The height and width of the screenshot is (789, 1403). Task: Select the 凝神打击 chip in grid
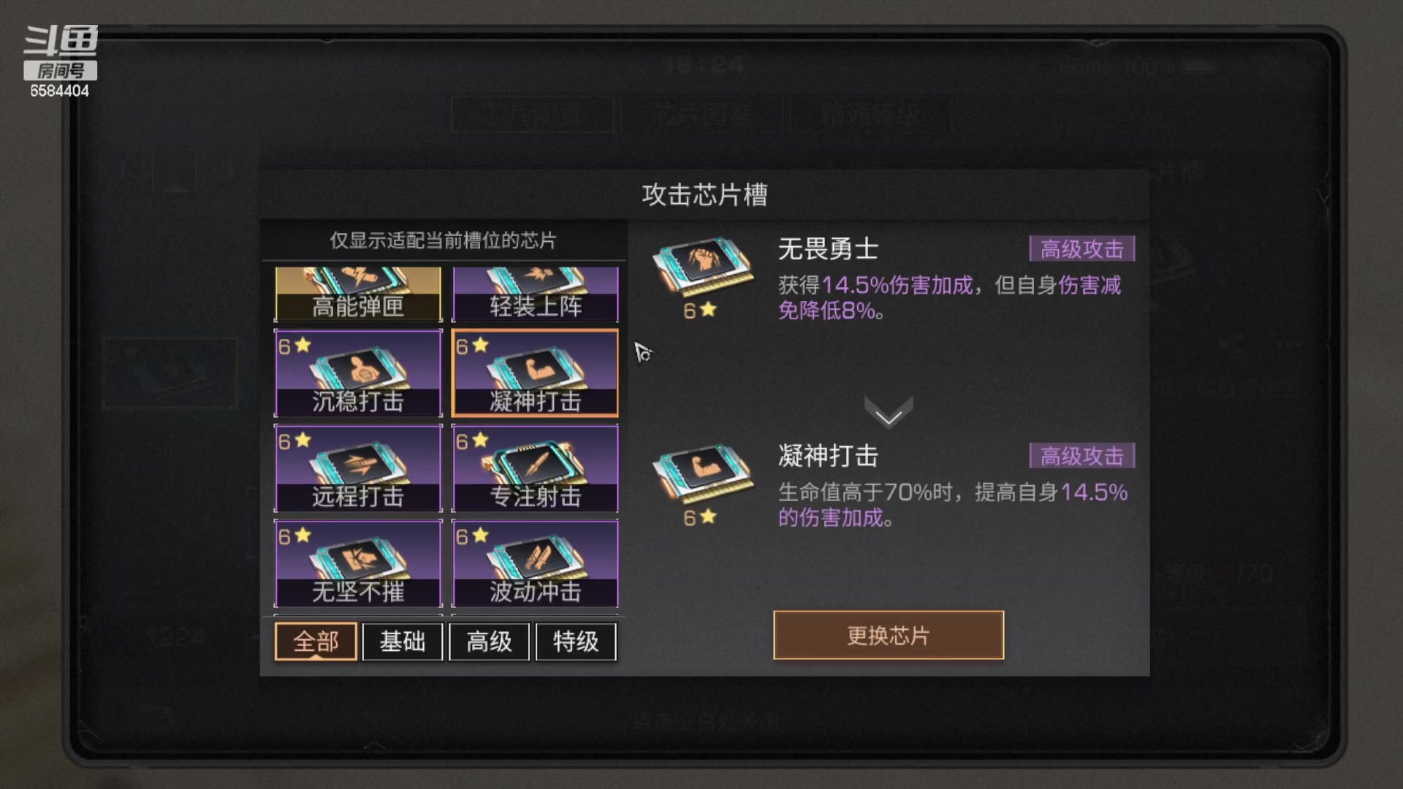tap(535, 373)
